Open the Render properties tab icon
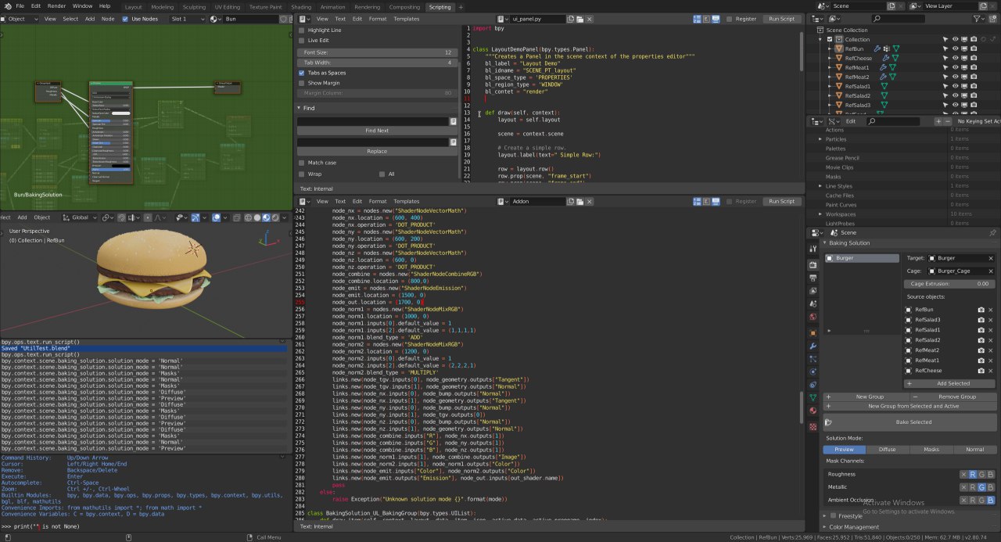Viewport: 1001px width, 542px height. tap(813, 265)
